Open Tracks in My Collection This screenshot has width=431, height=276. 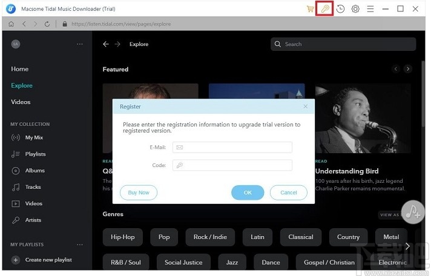pos(33,187)
